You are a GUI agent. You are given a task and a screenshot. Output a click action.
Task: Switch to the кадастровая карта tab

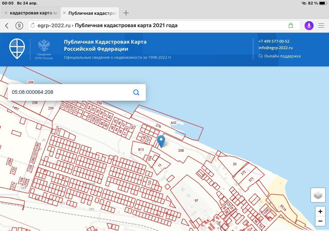coord(31,13)
